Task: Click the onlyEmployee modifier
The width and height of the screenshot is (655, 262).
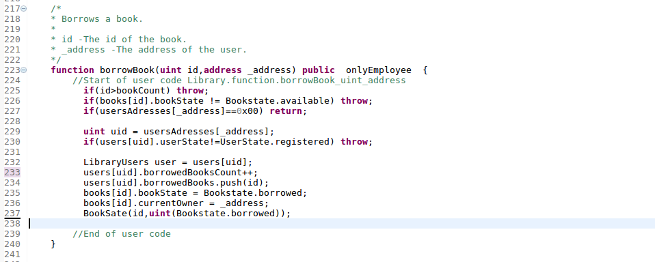Action: click(x=379, y=70)
